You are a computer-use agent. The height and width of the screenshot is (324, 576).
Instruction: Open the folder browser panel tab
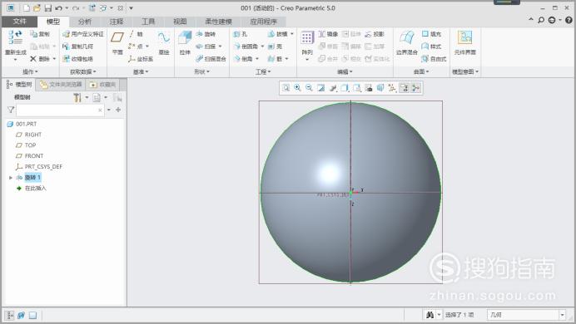pyautogui.click(x=61, y=85)
